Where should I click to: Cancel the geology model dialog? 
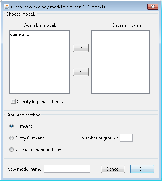pos(113,169)
